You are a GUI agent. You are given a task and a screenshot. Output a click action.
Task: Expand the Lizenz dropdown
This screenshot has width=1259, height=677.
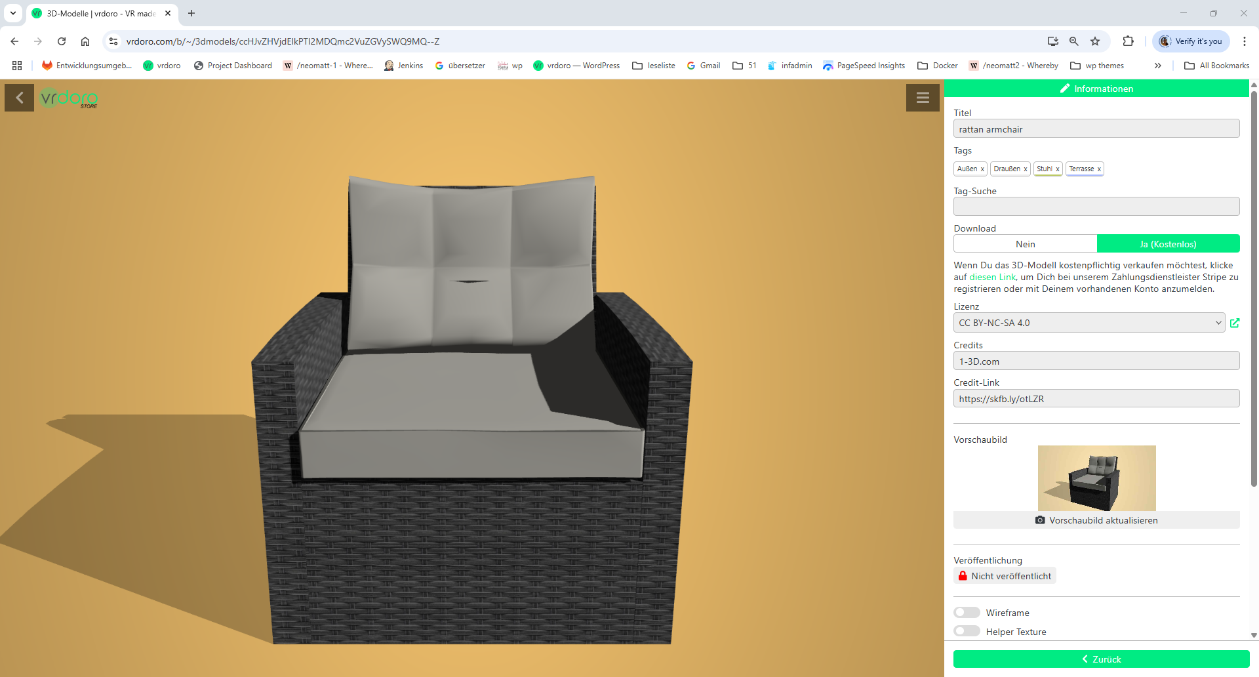coord(1089,323)
